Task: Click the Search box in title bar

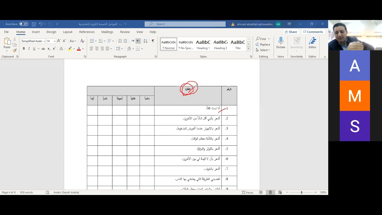Action: (185, 24)
